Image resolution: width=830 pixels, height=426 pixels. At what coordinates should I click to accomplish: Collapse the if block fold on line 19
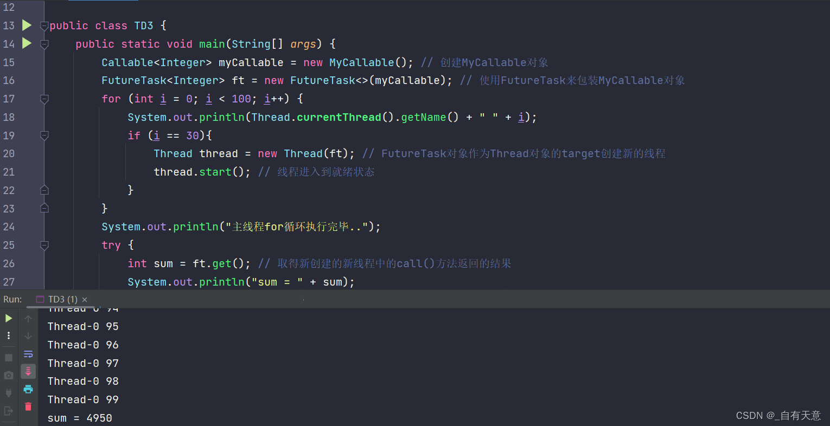pos(44,135)
